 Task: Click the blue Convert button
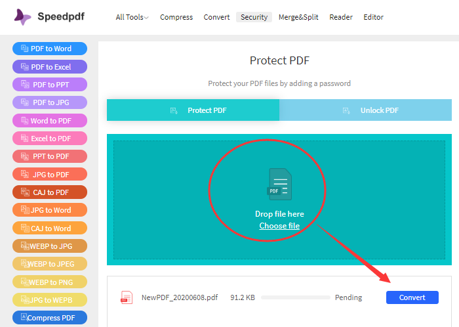pos(412,297)
